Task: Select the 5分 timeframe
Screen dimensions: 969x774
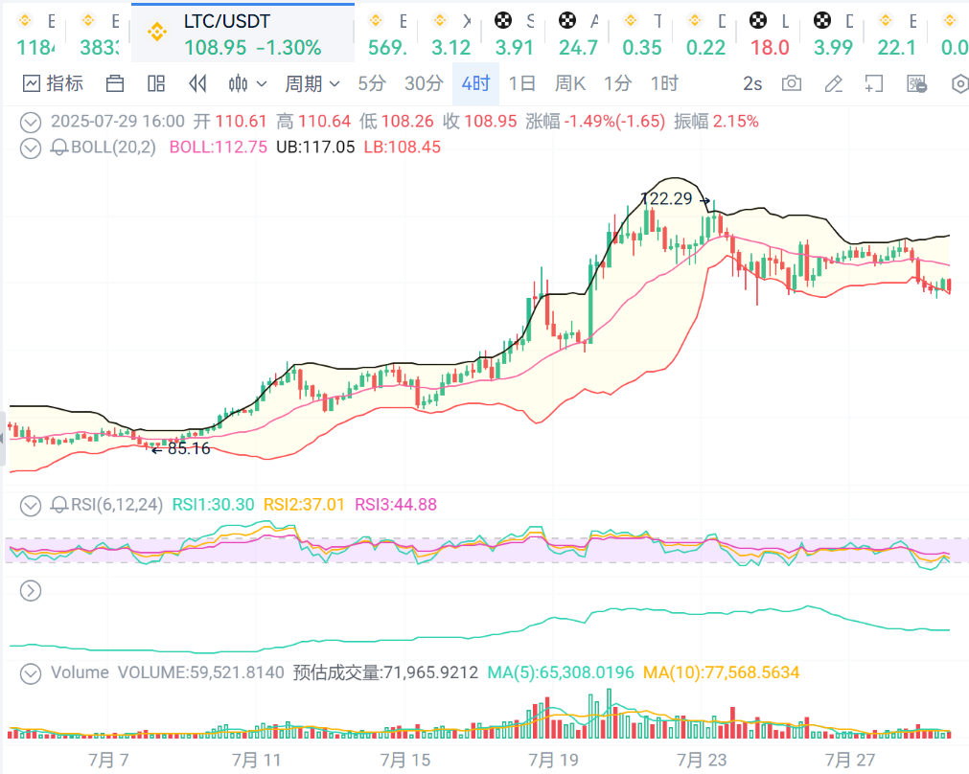Action: point(372,83)
